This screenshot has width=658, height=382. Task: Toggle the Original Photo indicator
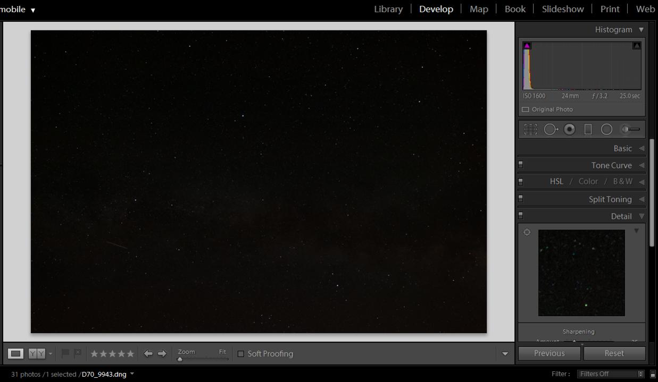525,109
